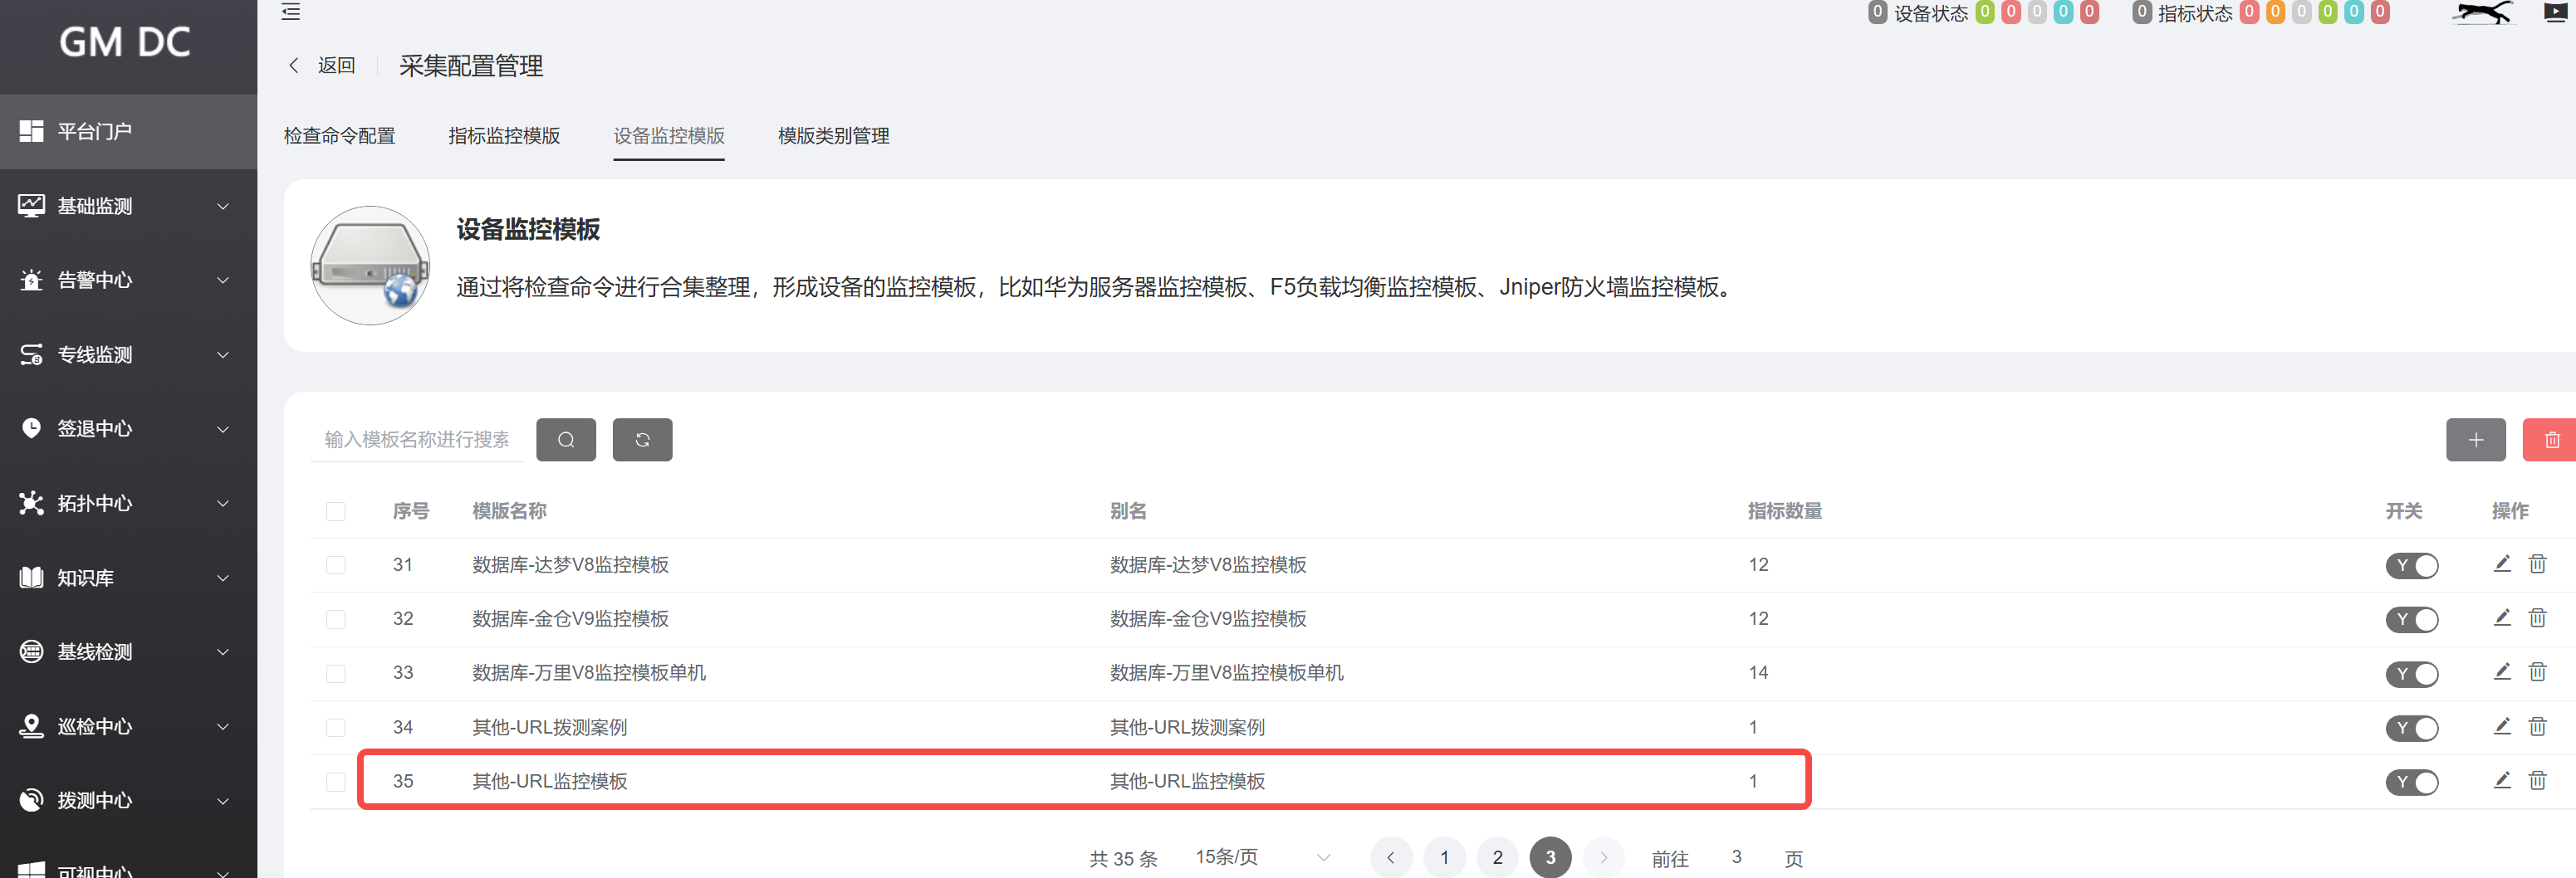Check the row 35 URL监控模板 checkbox
This screenshot has height=878, width=2576.
[x=336, y=781]
